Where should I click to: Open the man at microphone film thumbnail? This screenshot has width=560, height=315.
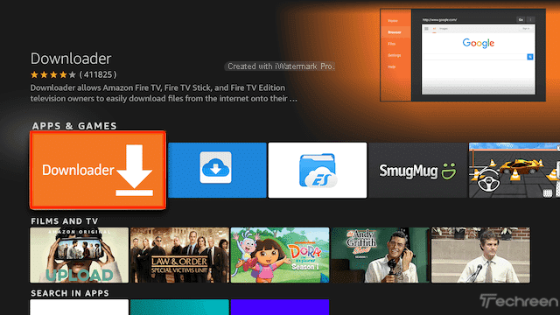click(480, 255)
